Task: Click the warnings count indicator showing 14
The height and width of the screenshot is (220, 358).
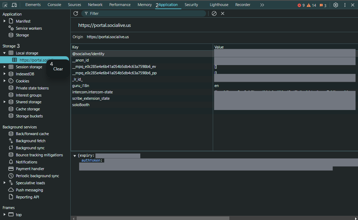Action: 311,5
